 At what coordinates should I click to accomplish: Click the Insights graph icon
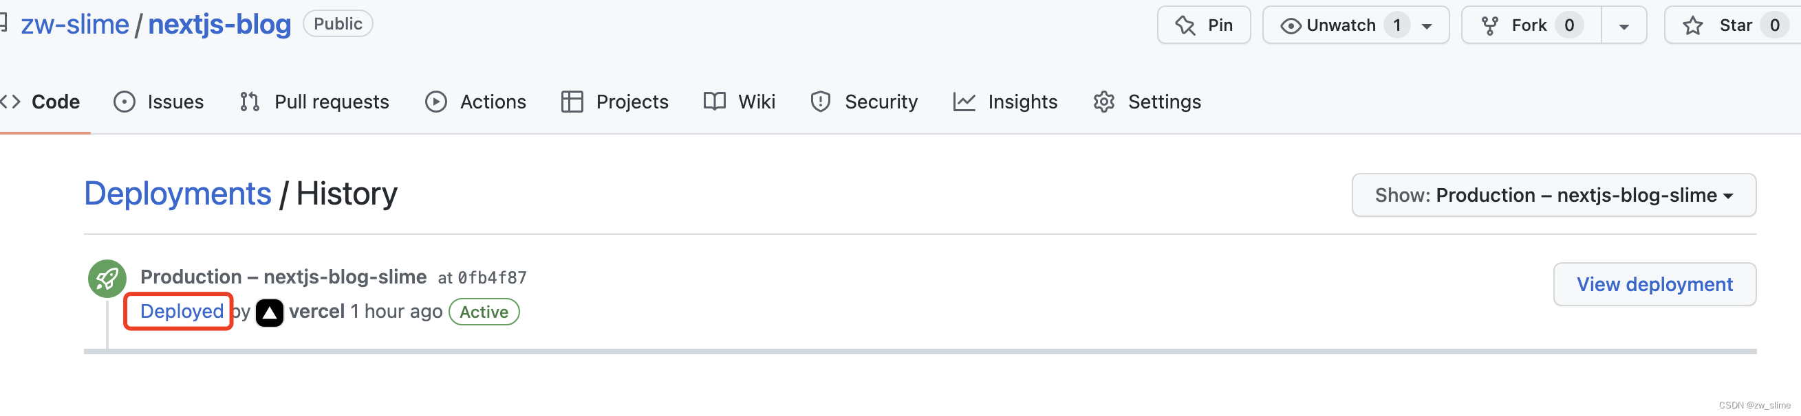click(x=964, y=102)
